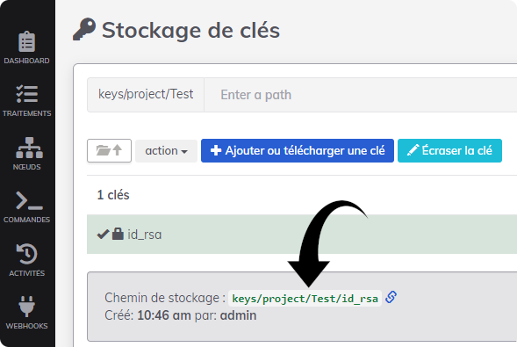Click the Écraser la clé button
This screenshot has height=347, width=517.
(449, 151)
